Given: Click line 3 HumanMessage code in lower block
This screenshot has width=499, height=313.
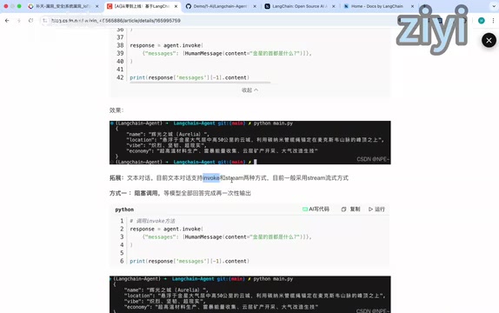Looking at the screenshot, I should pos(227,236).
